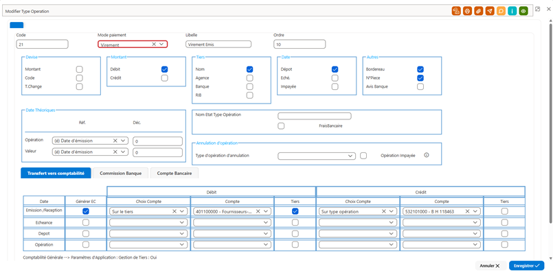Open Débit Choix Compte dropdown for Echeance
The width and height of the screenshot is (553, 271).
(148, 223)
